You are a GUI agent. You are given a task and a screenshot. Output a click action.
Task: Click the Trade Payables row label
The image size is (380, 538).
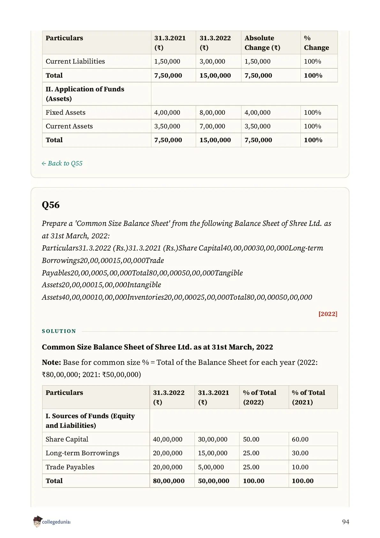tap(70, 467)
